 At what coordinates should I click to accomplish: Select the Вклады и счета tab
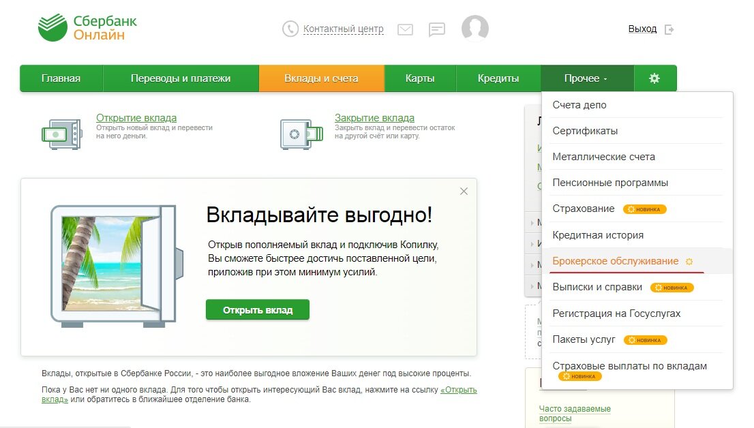(x=321, y=78)
